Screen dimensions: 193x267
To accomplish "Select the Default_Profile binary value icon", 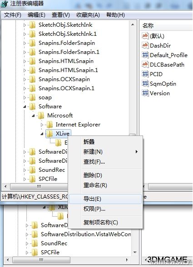I will [x=145, y=55].
